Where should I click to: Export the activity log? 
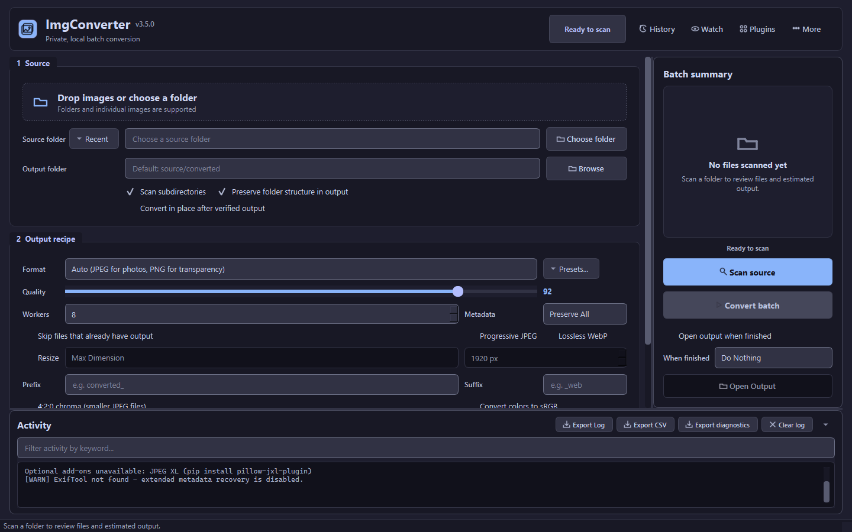coord(584,424)
